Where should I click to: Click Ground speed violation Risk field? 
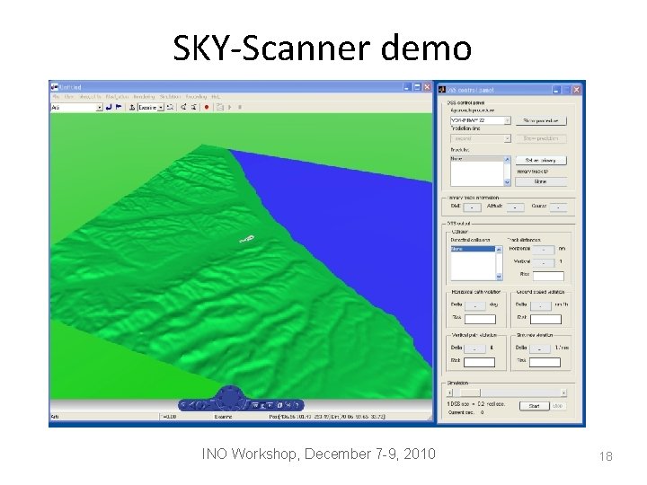545,319
